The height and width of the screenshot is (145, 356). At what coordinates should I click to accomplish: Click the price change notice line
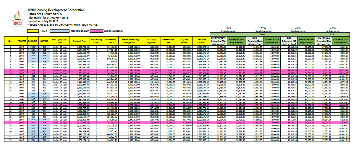[62, 25]
